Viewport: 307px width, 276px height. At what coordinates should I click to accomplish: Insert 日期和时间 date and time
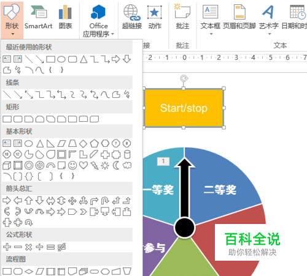294,18
